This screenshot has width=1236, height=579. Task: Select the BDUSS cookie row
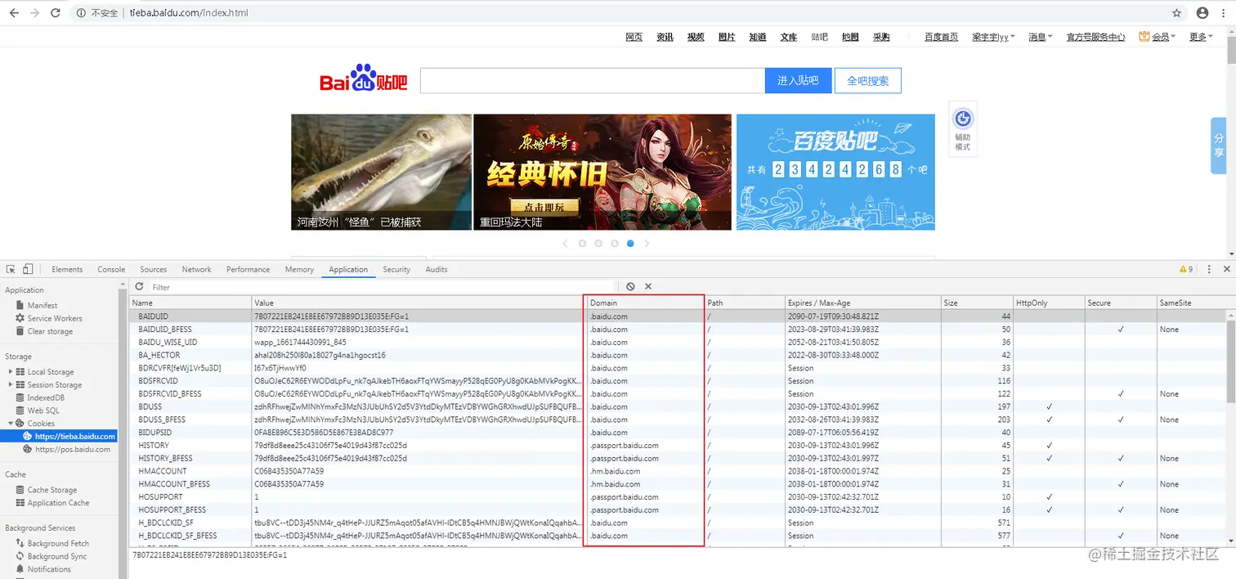(678, 406)
